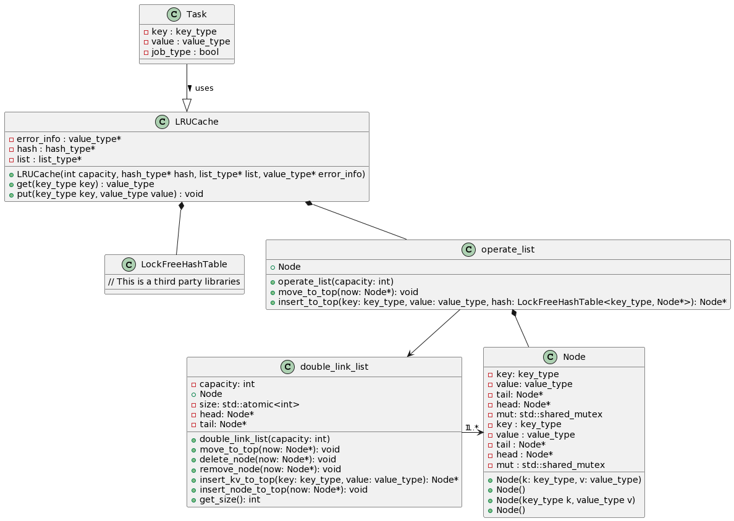The image size is (734, 521).
Task: Click the public marker of insert_to_top method
Action: coord(272,302)
